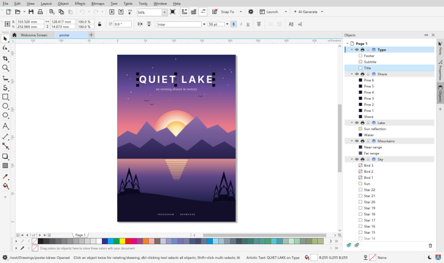
Task: Pick the Rectangle tool
Action: 5,97
